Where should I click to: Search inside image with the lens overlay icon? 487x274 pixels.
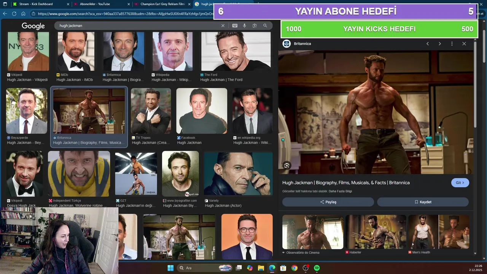pyautogui.click(x=287, y=165)
